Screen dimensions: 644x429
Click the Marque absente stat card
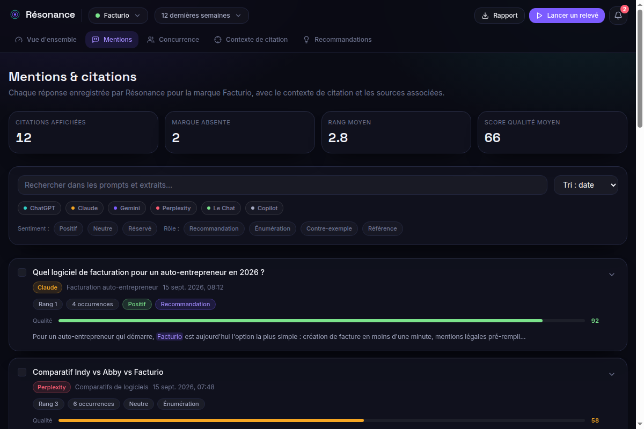click(x=240, y=132)
